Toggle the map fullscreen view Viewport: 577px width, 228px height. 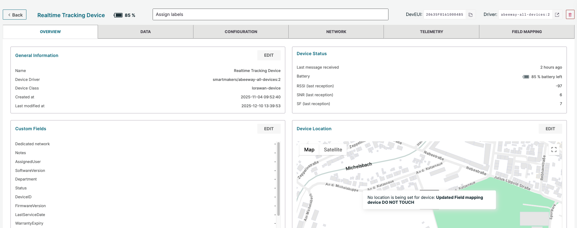(554, 150)
